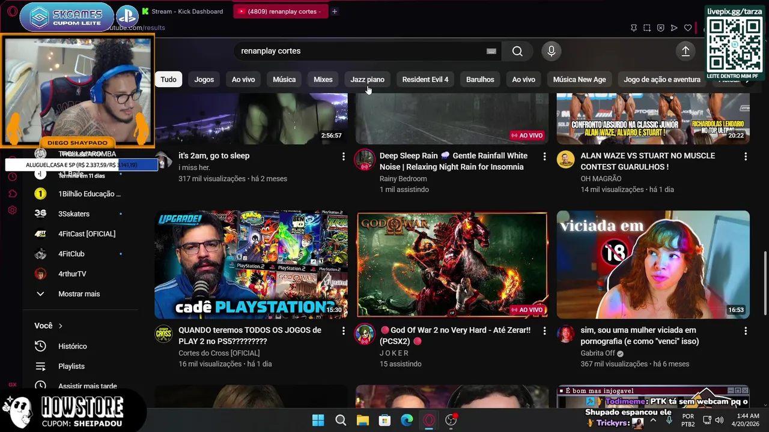Screen dimensions: 769x432
Task: Open options for Gabrita Off video
Action: click(746, 331)
